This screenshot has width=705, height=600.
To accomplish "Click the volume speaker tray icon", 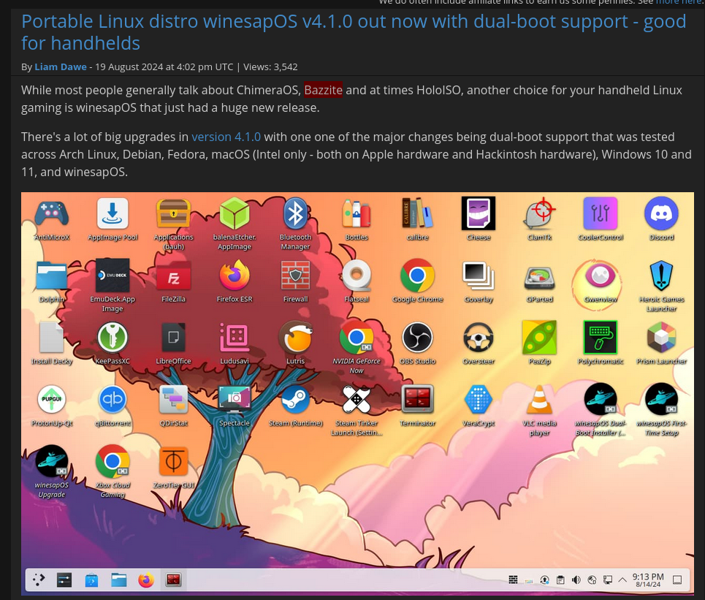I will click(576, 580).
